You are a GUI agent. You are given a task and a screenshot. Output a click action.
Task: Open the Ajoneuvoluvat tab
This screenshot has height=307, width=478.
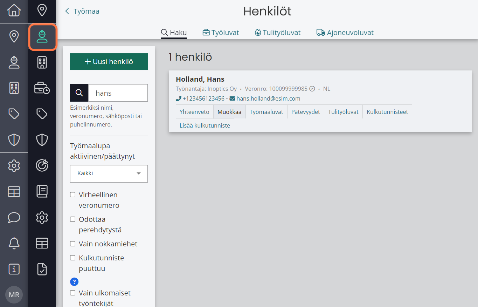tap(345, 33)
